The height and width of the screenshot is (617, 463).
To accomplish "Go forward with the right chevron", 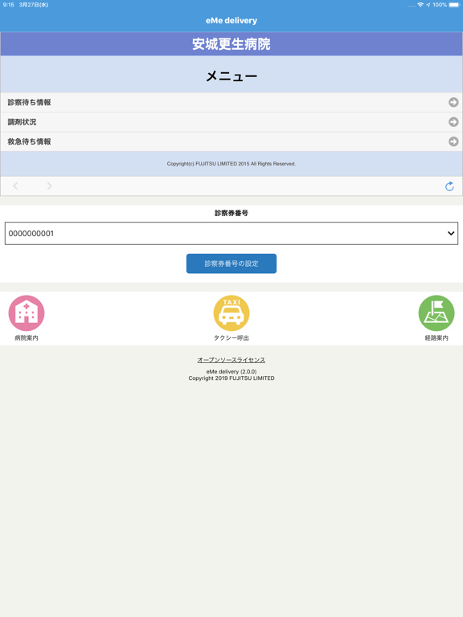I will pyautogui.click(x=49, y=186).
